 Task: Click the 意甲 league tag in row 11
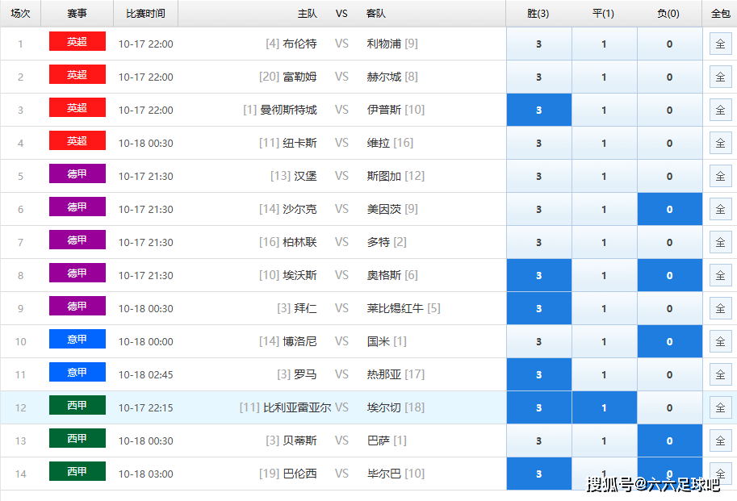[77, 372]
